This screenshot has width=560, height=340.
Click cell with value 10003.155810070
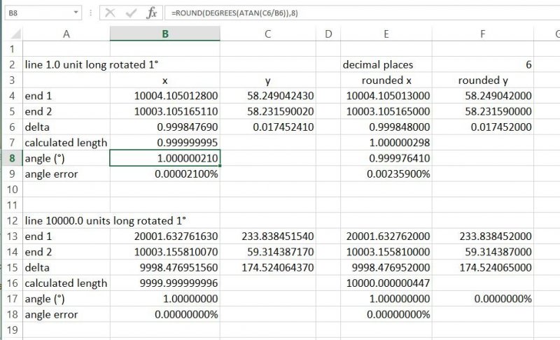[x=165, y=252]
